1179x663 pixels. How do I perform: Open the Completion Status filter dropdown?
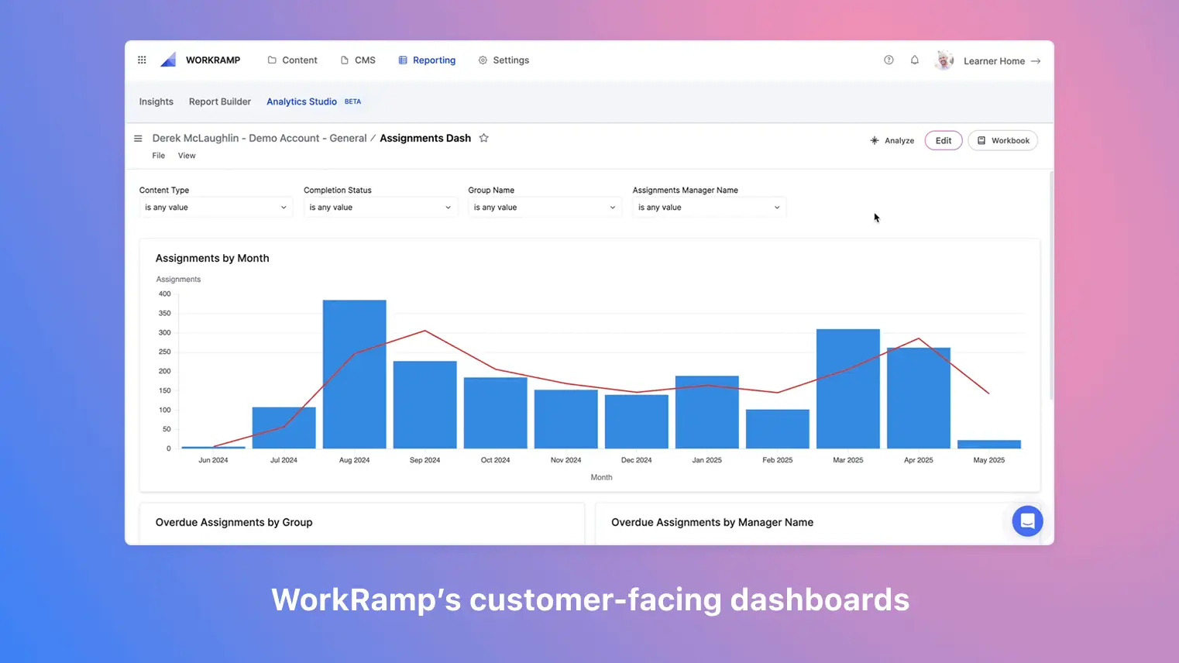pos(380,207)
